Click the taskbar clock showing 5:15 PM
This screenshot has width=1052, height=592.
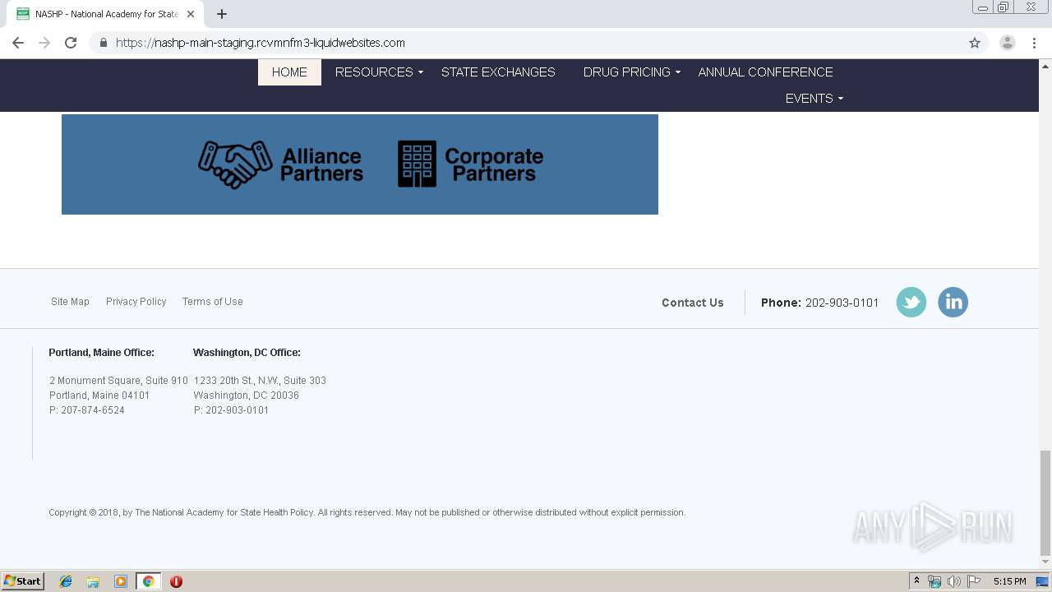(1009, 581)
